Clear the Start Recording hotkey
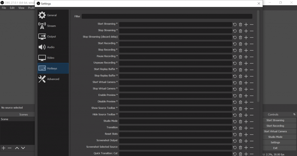Screen dimensions: 297x156 240,44
